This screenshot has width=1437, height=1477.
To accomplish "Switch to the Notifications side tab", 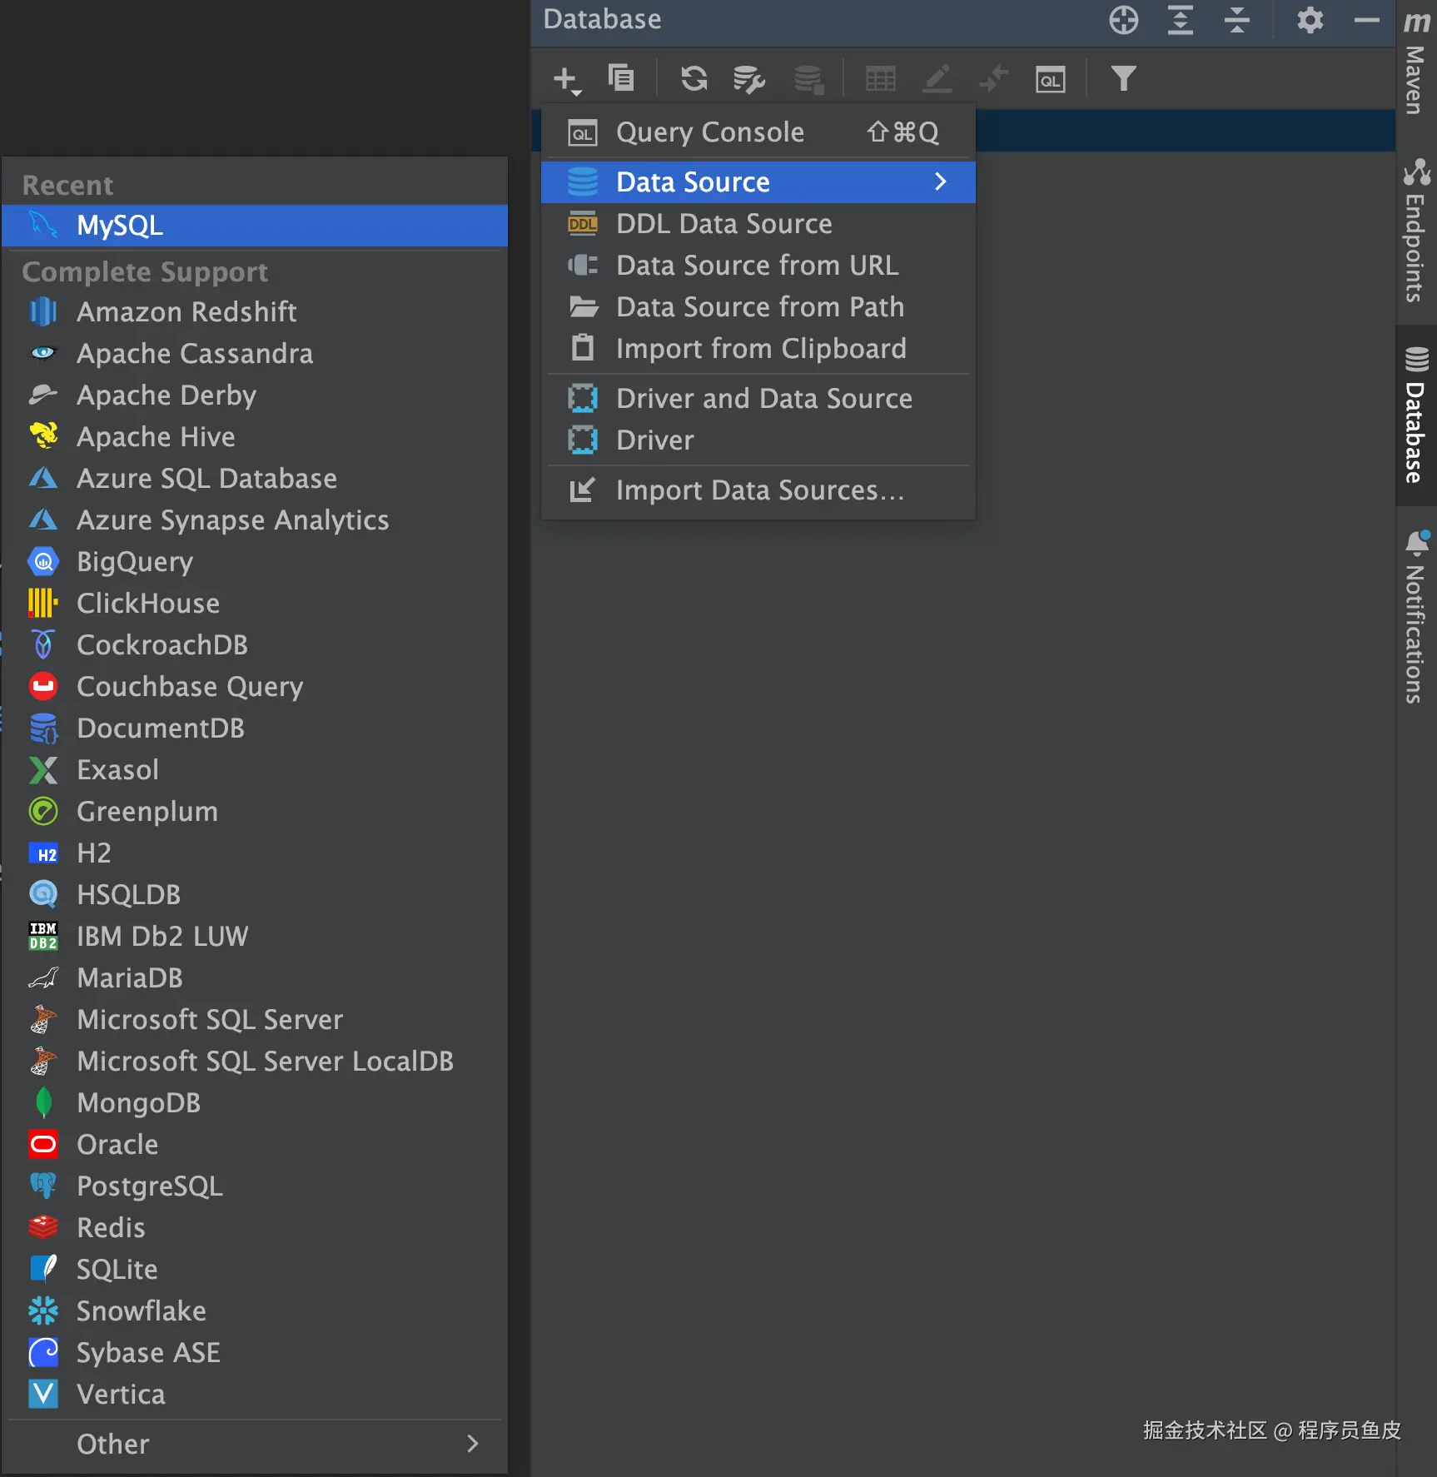I will click(x=1415, y=618).
